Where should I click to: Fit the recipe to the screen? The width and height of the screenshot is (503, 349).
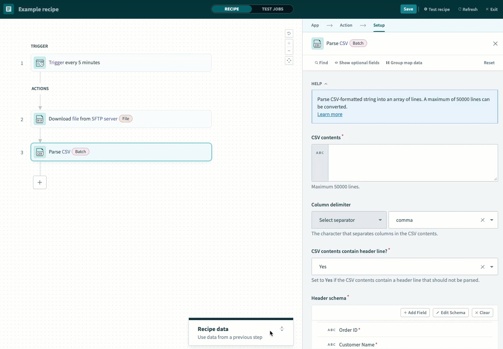[289, 60]
